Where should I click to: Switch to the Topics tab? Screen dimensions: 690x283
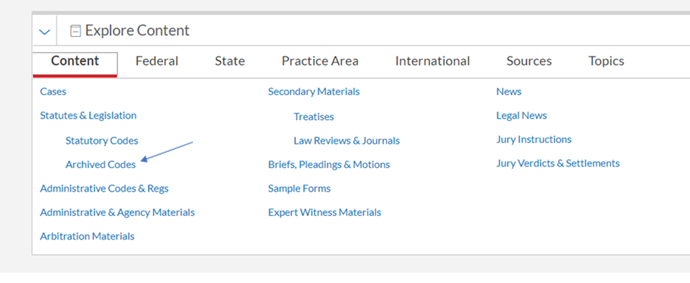pyautogui.click(x=606, y=61)
